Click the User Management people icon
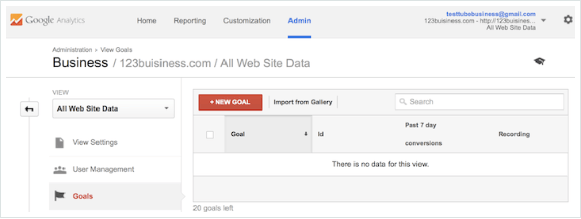 tap(59, 170)
